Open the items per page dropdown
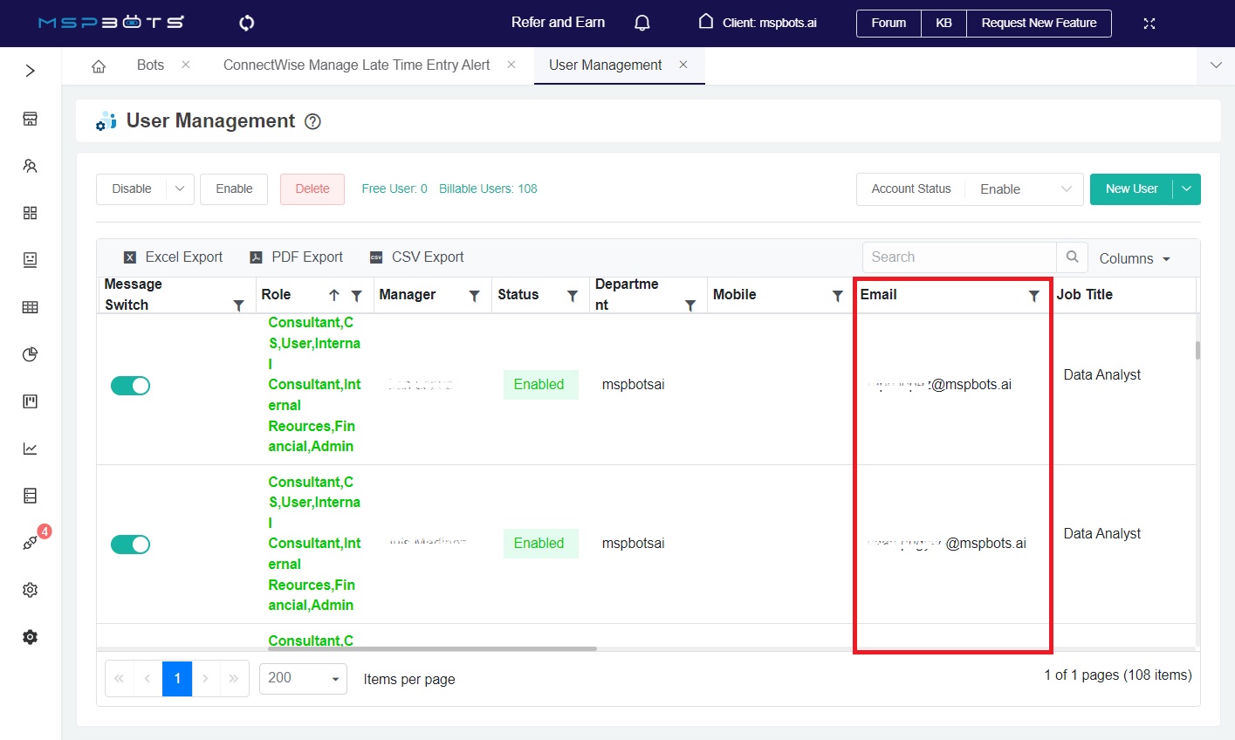Screen dimensions: 1235x740 point(302,678)
